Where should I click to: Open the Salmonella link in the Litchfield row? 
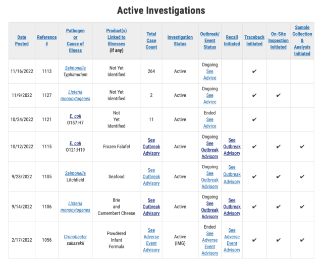75,173
